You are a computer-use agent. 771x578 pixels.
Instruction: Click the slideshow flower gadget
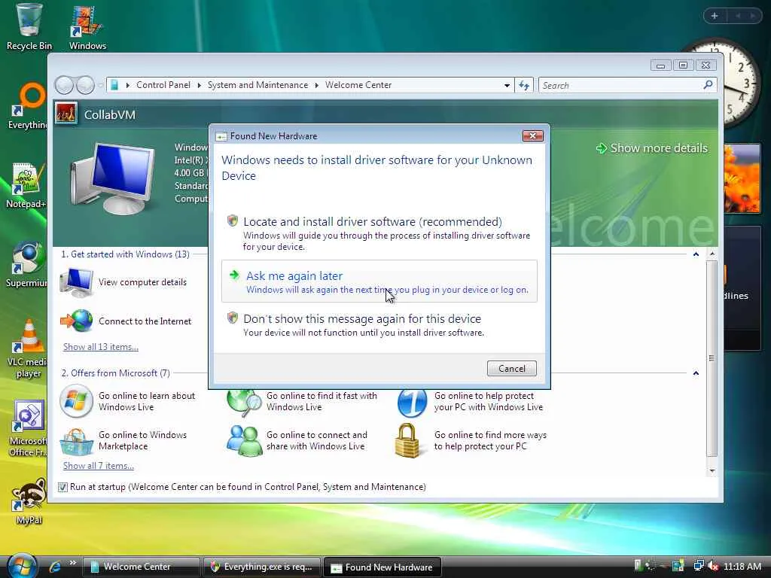coord(742,179)
